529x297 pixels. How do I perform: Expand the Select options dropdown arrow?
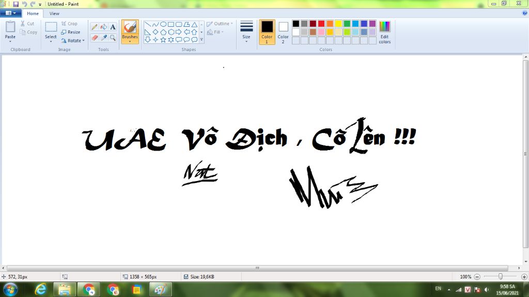51,42
